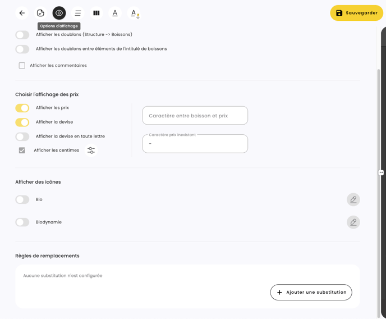Edit the Biodynamie icon with pencil button
Screen dimensions: 386x319
pyautogui.click(x=353, y=222)
